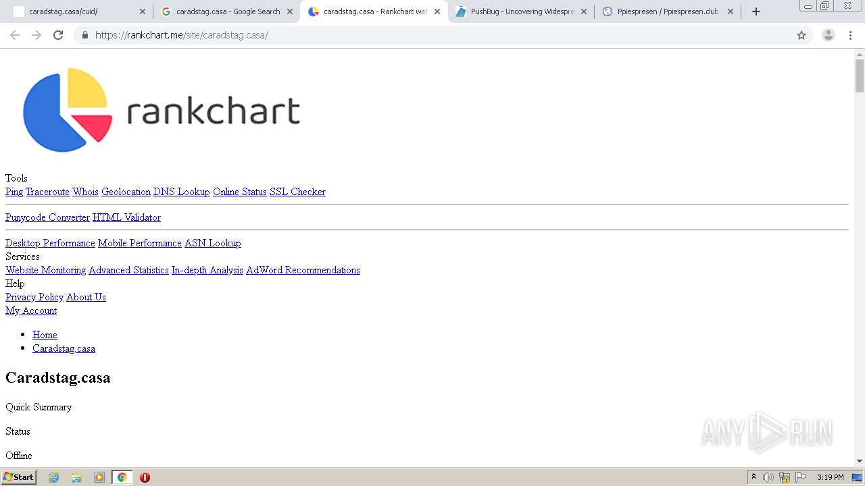865x486 pixels.
Task: Click the padlock site info icon
Action: click(x=84, y=35)
